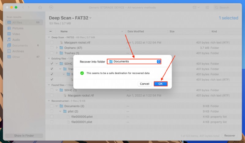The width and height of the screenshot is (245, 143).
Task: Check the Orphans (47) folder checkbox
Action: (x=52, y=48)
